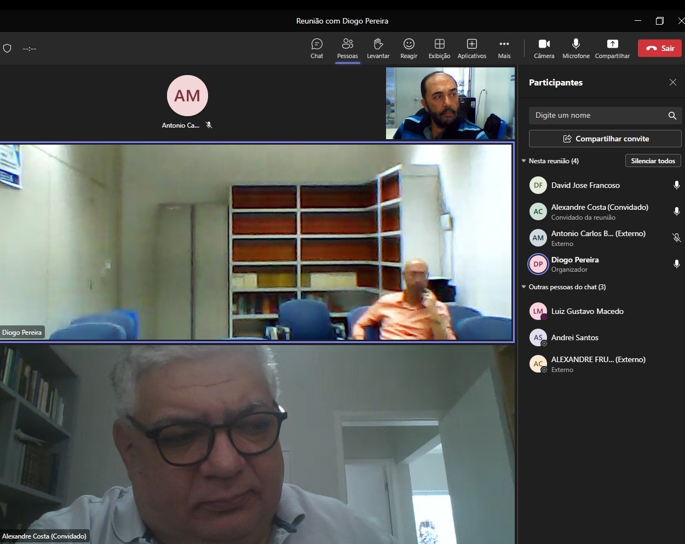
Task: Select ALEXANDRE FRU... (Externo) entry
Action: 601,364
